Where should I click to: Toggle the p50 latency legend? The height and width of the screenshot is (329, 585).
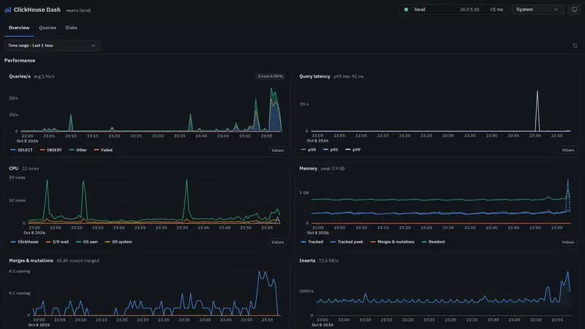click(309, 150)
